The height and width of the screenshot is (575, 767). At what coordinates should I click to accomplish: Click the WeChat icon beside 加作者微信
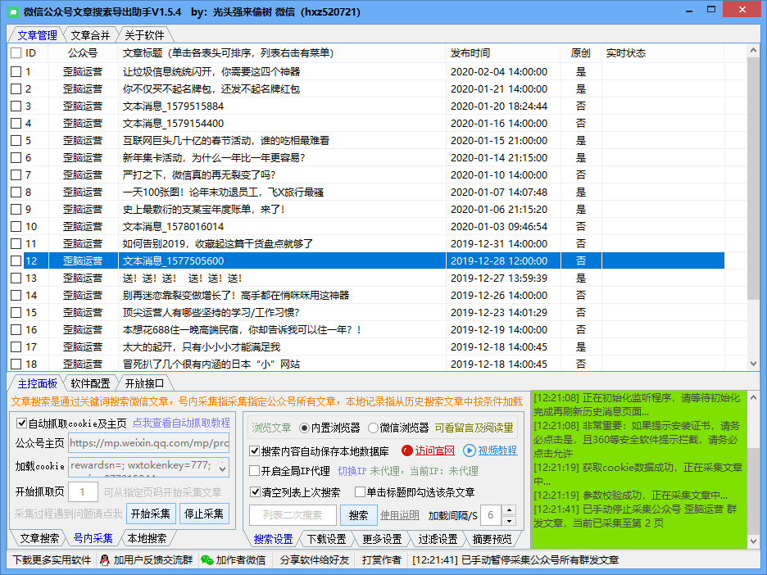click(x=207, y=559)
